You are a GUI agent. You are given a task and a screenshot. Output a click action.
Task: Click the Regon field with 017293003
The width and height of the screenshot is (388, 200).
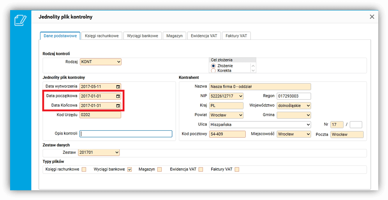pos(294,96)
